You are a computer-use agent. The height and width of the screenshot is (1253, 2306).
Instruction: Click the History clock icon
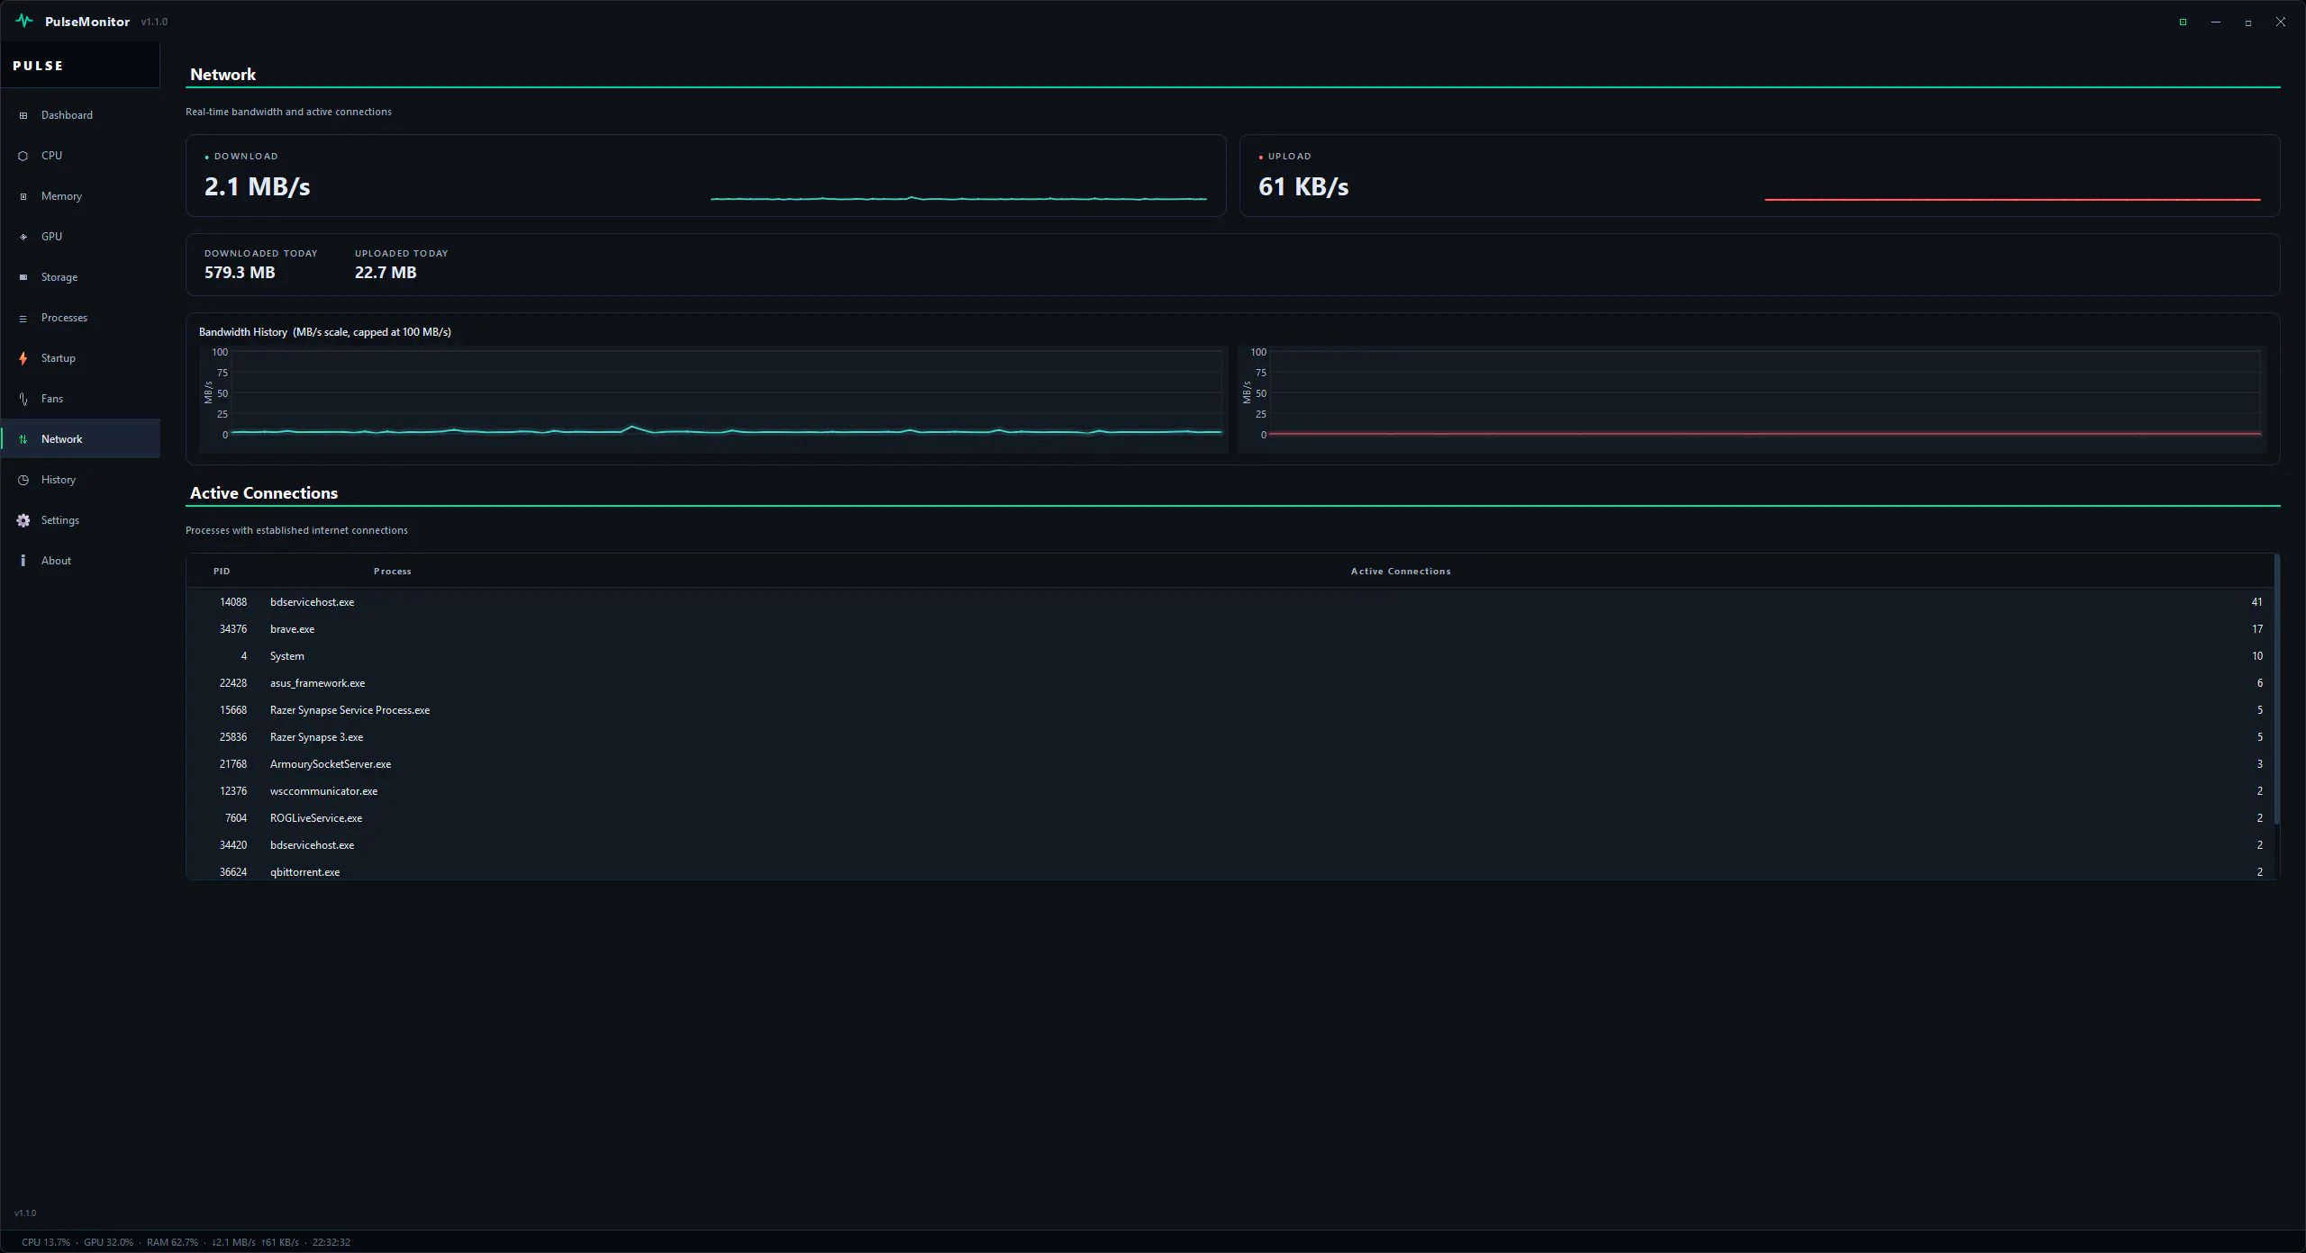coord(23,480)
